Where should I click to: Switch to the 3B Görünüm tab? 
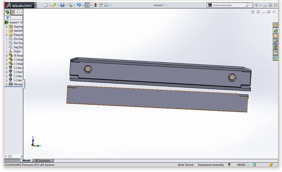coord(43,161)
